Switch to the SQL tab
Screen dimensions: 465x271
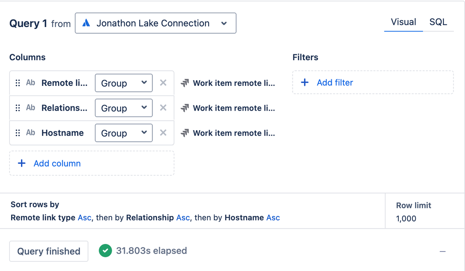point(438,22)
